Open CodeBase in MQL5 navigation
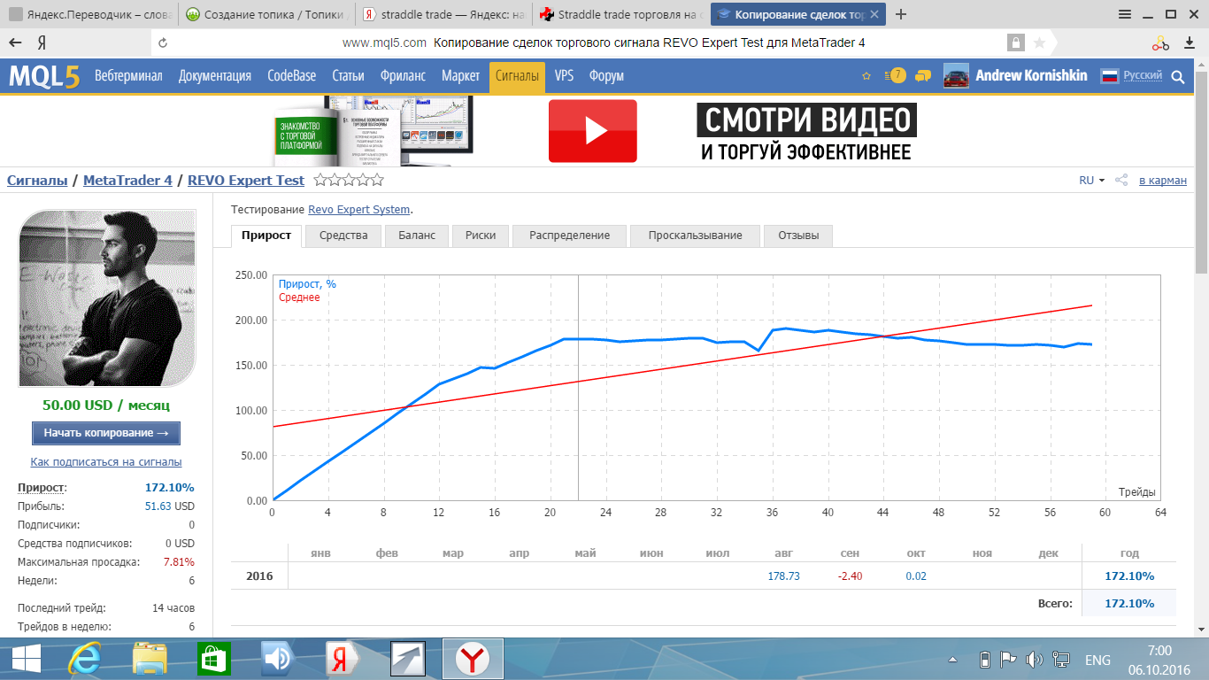The height and width of the screenshot is (680, 1209). (x=292, y=76)
